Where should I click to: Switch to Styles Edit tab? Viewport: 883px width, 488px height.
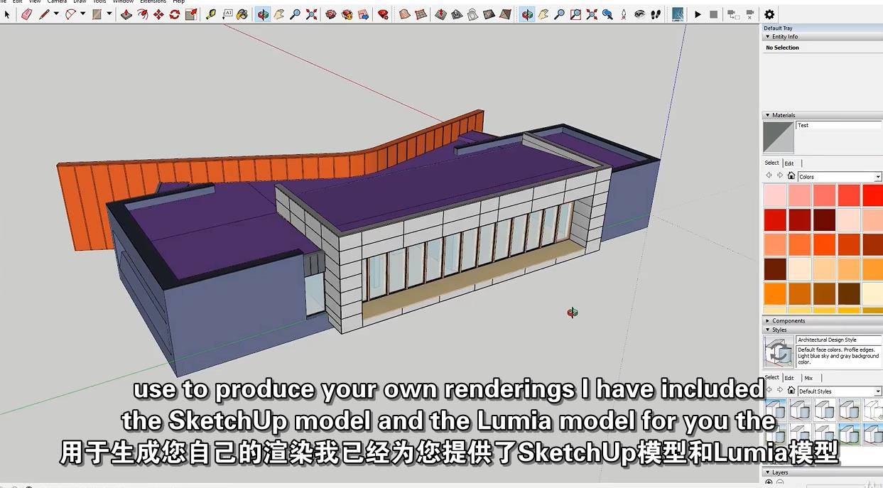pos(789,378)
